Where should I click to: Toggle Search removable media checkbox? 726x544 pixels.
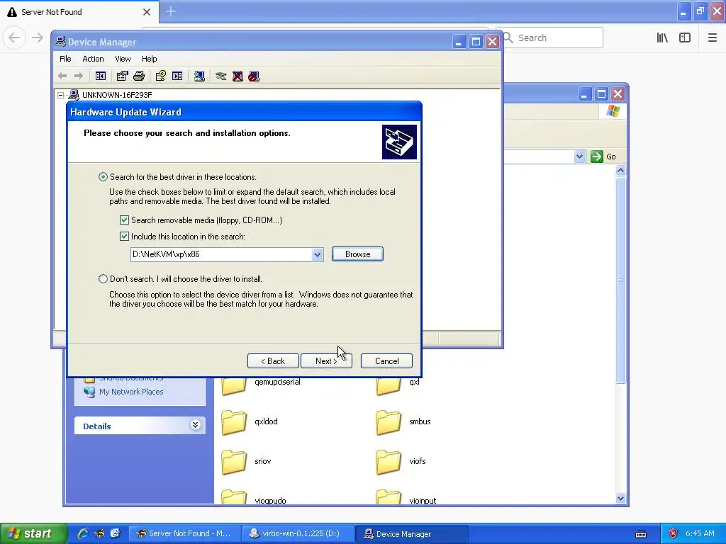[x=124, y=220]
